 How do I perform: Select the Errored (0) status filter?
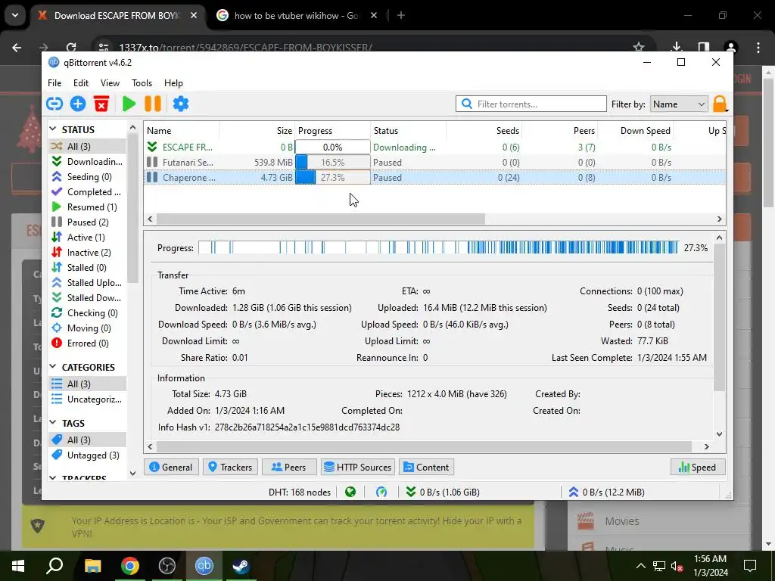tap(88, 343)
